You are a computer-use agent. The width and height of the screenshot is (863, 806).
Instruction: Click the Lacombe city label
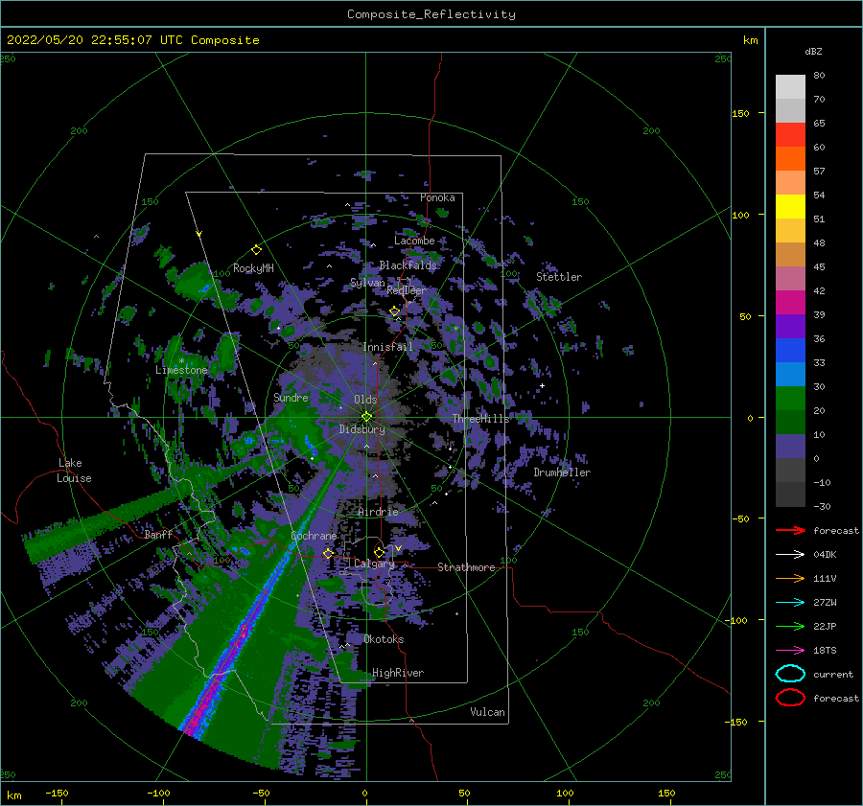point(414,241)
